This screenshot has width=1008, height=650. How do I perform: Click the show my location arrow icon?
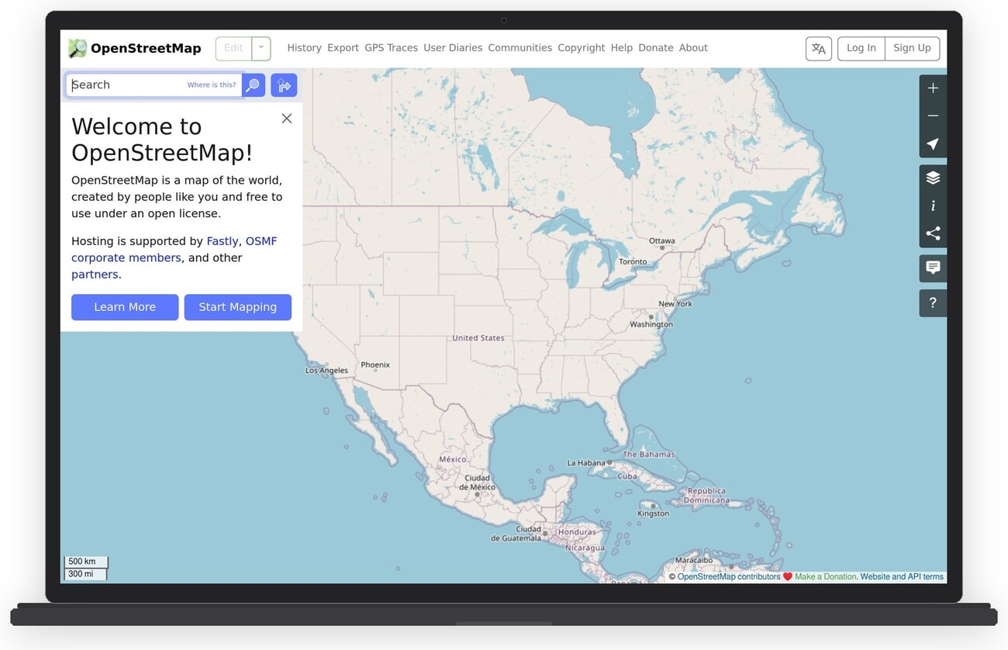932,143
